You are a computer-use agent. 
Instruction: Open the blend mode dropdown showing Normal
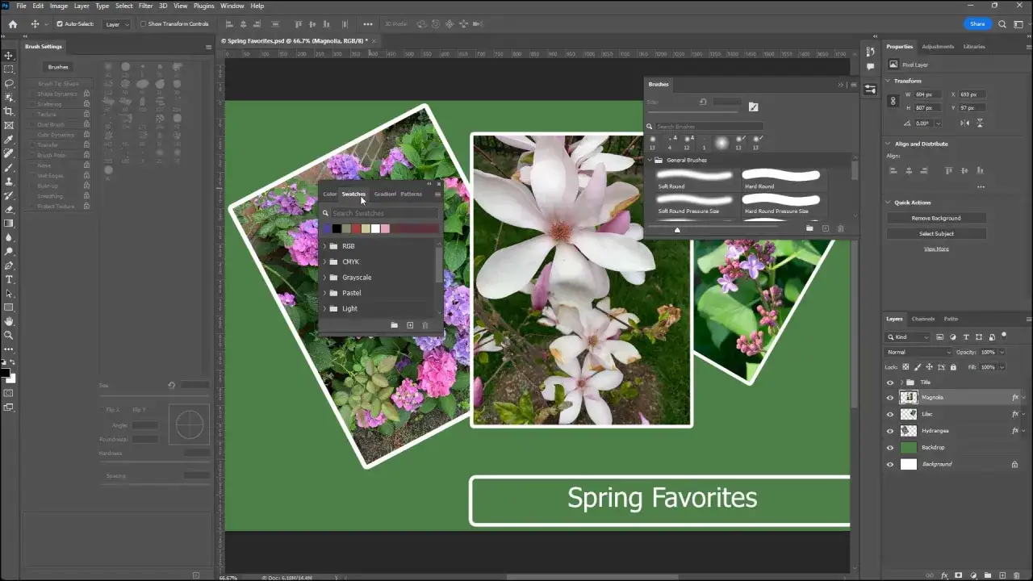pyautogui.click(x=916, y=352)
